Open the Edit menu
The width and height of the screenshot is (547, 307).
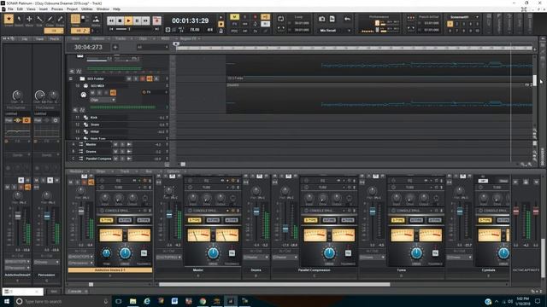point(20,9)
